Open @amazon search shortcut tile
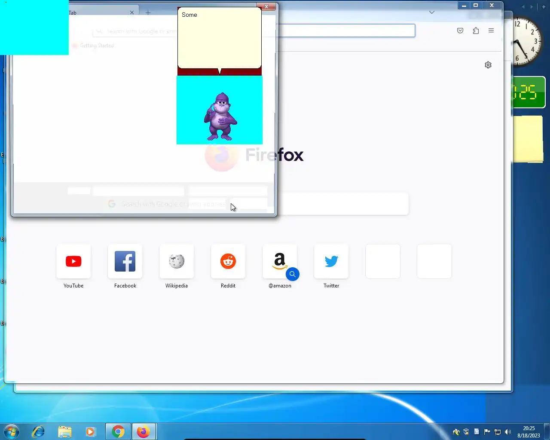The height and width of the screenshot is (440, 550). pos(280,261)
